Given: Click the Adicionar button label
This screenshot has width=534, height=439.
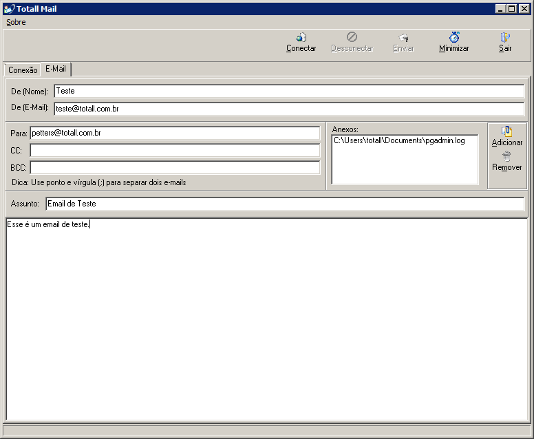Looking at the screenshot, I should coord(506,142).
